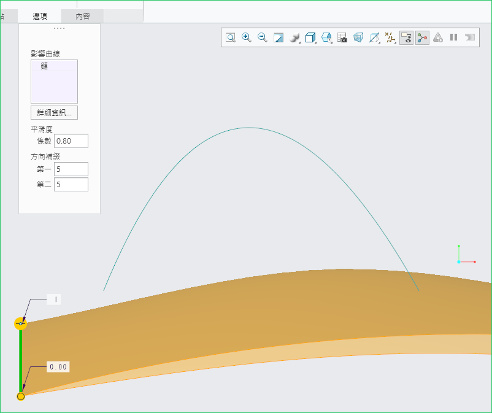This screenshot has height=413, width=492.
Task: Switch to the 選項 tab
Action: [40, 16]
